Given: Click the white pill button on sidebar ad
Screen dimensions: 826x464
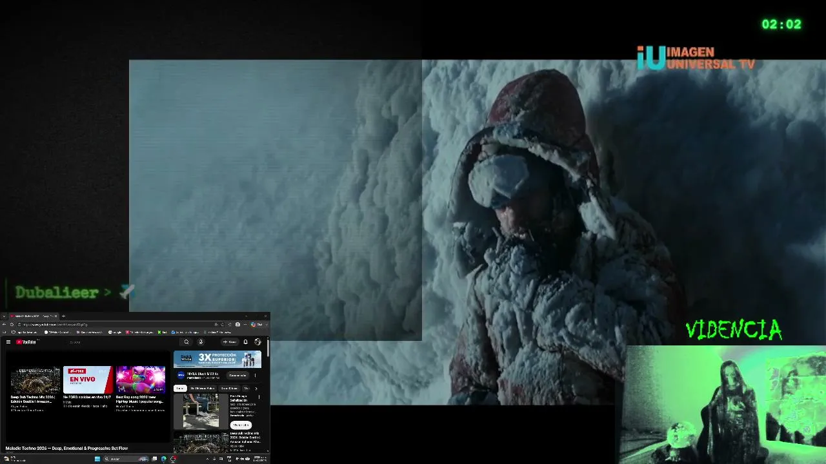Looking at the screenshot, I should (241, 425).
